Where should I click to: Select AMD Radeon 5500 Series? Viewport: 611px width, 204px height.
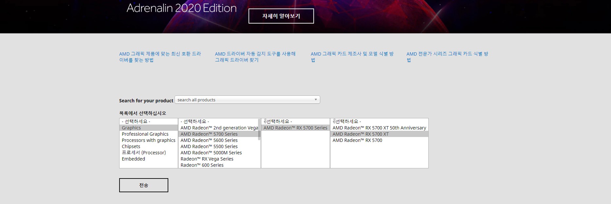[218, 146]
